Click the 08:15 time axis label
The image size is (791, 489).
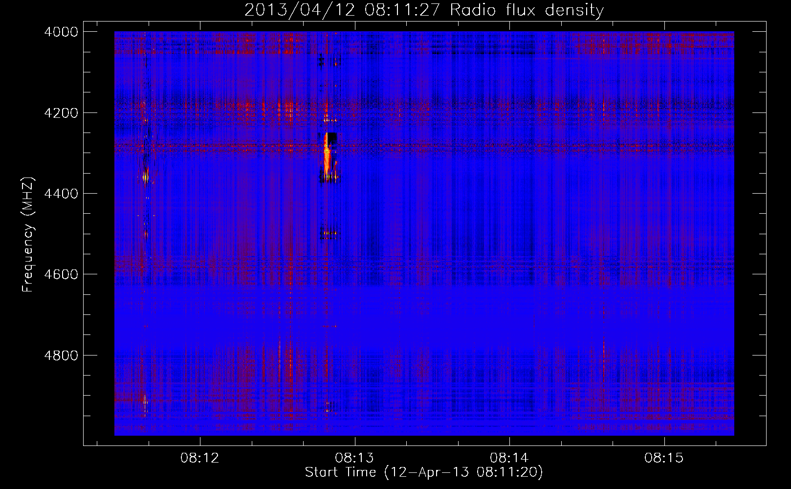point(664,458)
